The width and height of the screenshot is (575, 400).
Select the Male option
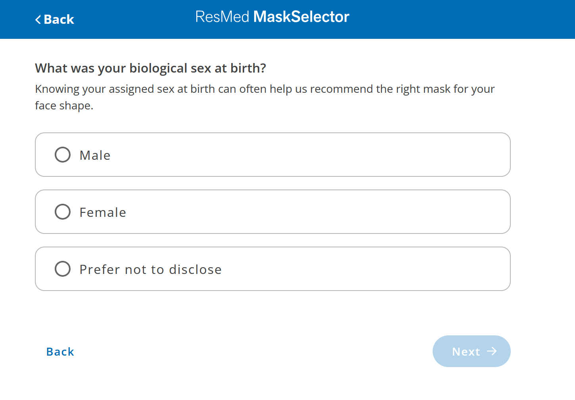(x=95, y=155)
